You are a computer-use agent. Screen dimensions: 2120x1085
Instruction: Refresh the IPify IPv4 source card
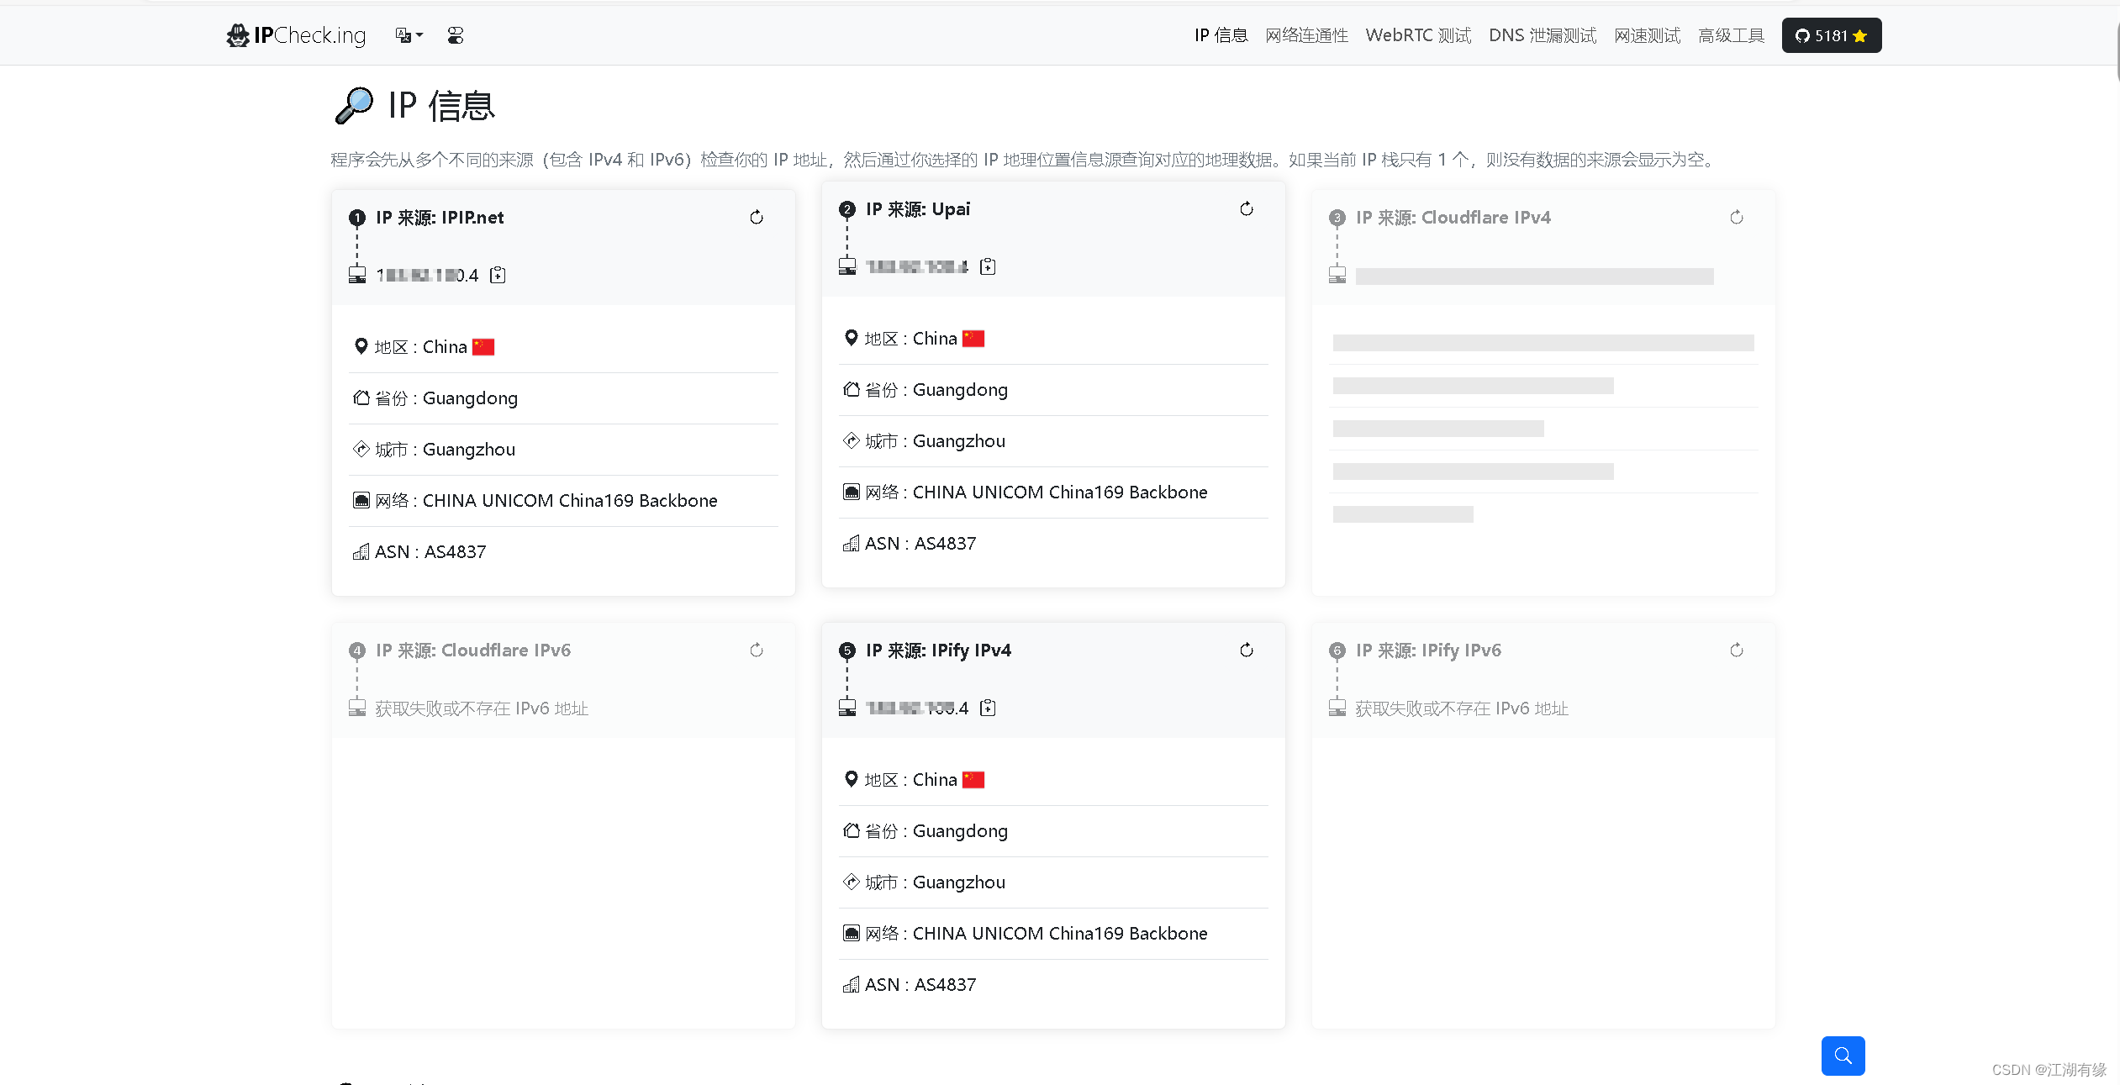(x=1247, y=650)
